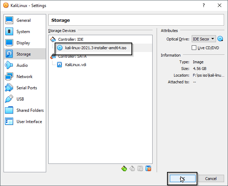The width and height of the screenshot is (228, 186).
Task: Click the hard disk icon beside KaliLinux.vdi
Action: 60,65
